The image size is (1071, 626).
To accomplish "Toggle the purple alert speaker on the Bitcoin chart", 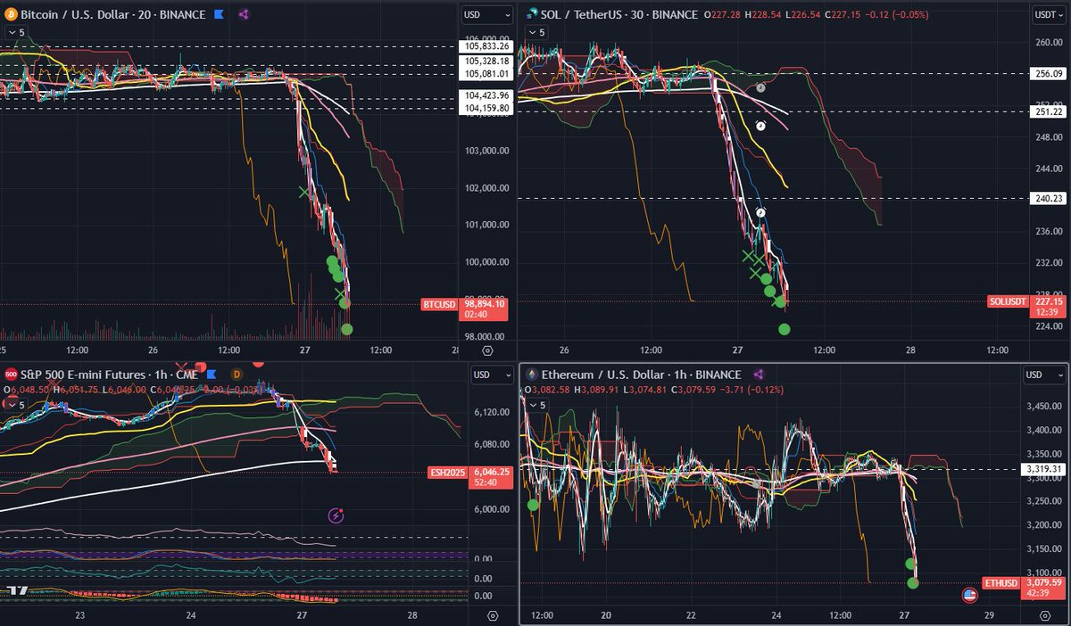I will click(243, 13).
